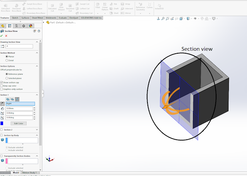Open the Reference Geometry dropdown arrow
This screenshot has height=176, width=247.
(140, 14)
